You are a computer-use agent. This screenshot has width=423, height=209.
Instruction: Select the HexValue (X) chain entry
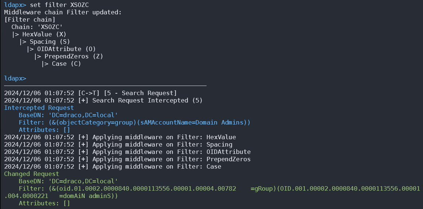tap(44, 34)
